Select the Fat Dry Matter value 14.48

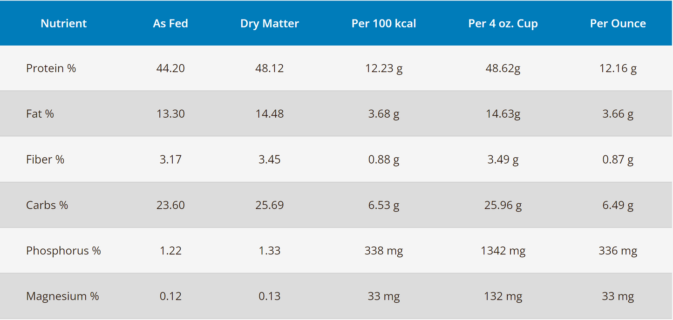[269, 114]
